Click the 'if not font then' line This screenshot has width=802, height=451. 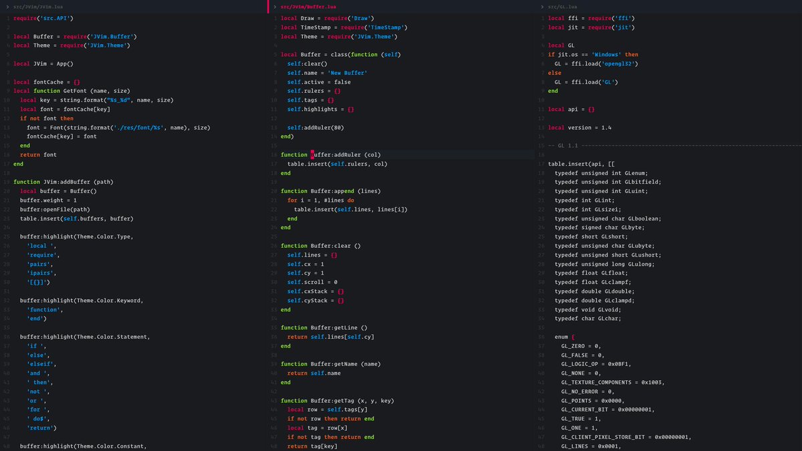[x=47, y=118]
